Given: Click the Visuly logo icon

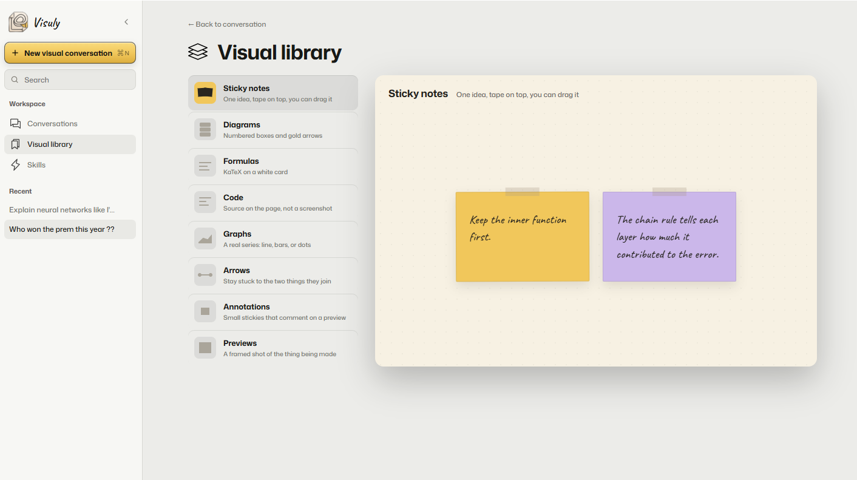Looking at the screenshot, I should 18,22.
